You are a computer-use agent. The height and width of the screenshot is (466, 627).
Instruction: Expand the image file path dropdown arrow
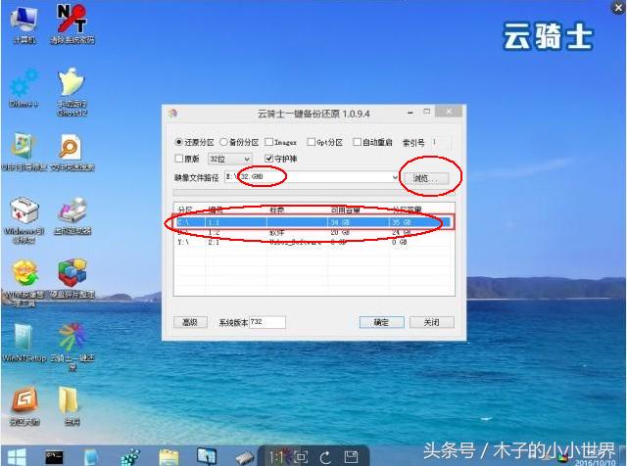[395, 177]
